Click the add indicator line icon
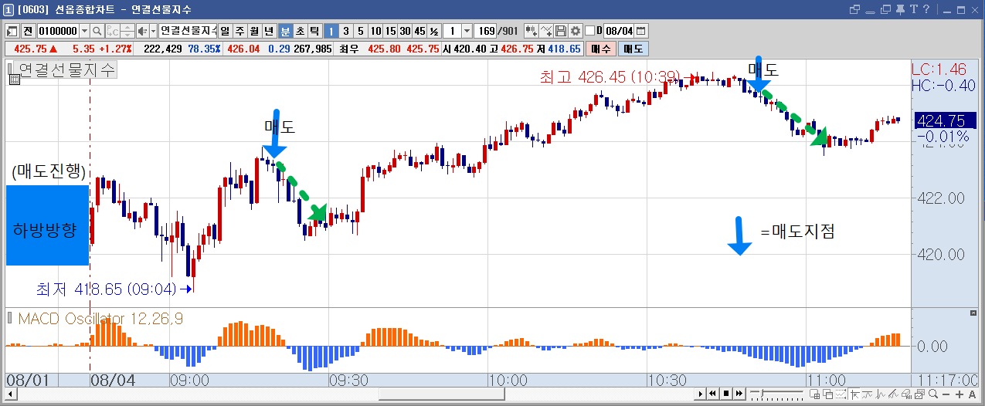Viewport: 985px width, 406px height. pyautogui.click(x=545, y=31)
